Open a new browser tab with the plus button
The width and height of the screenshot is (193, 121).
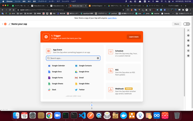point(186,6)
